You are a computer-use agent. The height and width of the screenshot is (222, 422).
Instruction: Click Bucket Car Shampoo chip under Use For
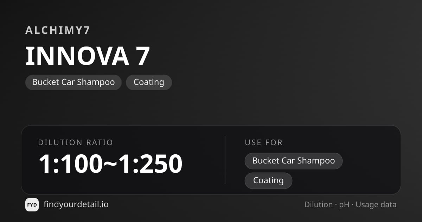click(294, 161)
